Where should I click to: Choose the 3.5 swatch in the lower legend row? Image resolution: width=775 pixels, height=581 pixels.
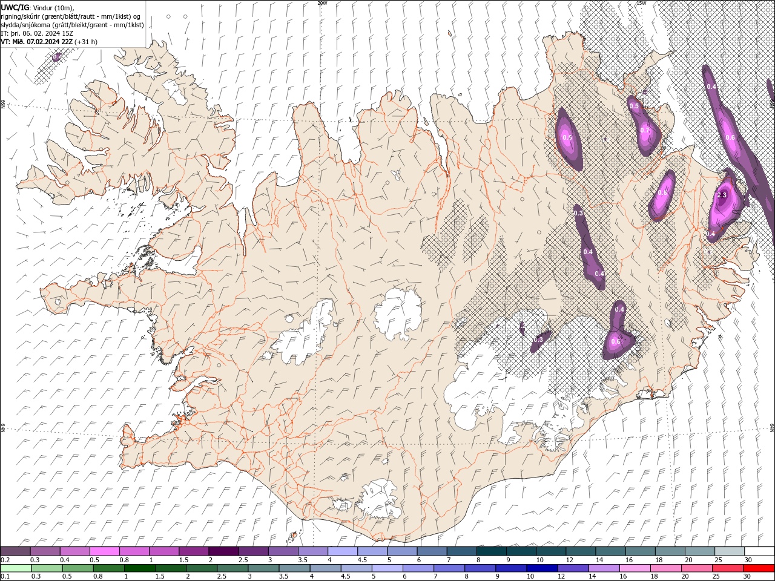294,568
